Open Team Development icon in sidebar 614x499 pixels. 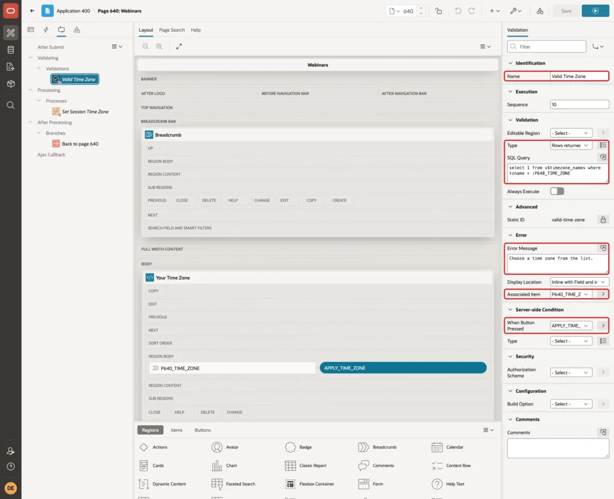coord(11,67)
